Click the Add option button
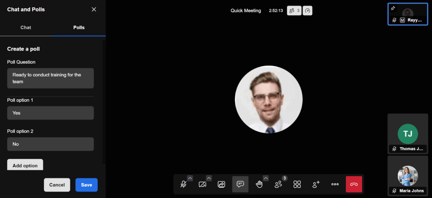432x198 pixels. pyautogui.click(x=25, y=165)
